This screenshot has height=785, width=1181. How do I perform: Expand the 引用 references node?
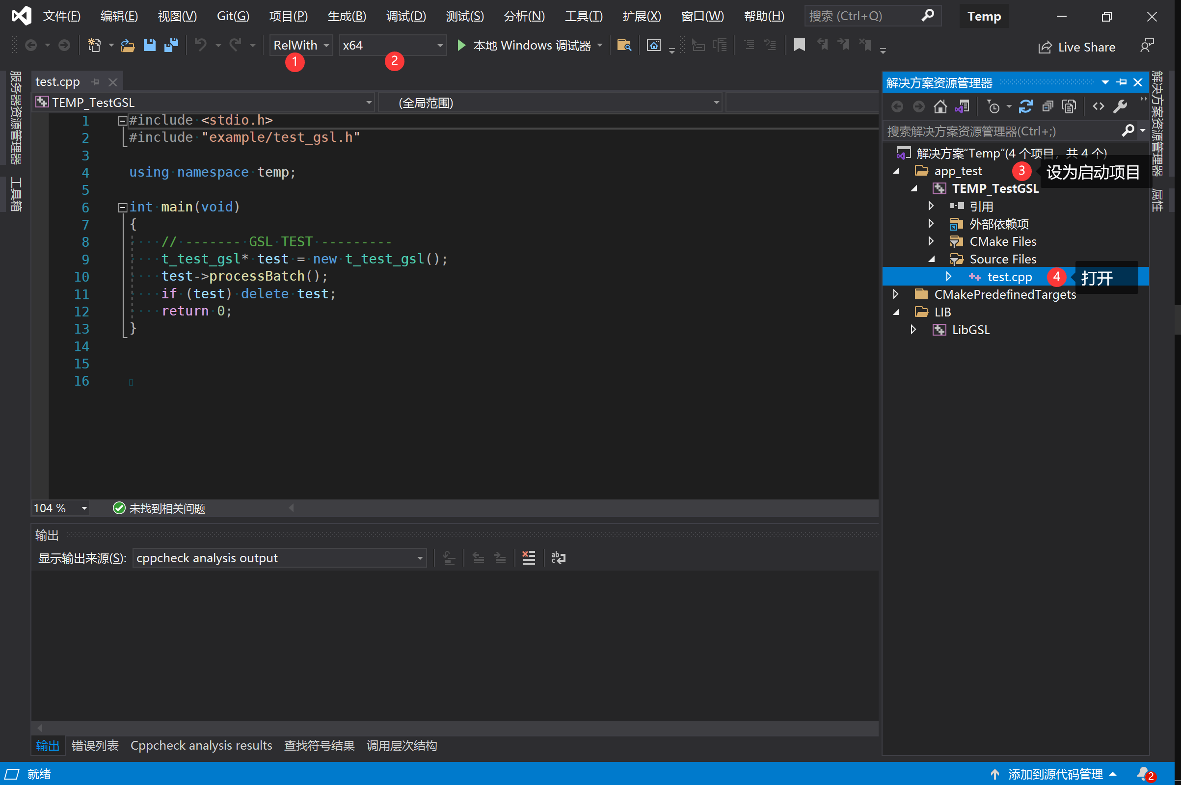pyautogui.click(x=931, y=206)
